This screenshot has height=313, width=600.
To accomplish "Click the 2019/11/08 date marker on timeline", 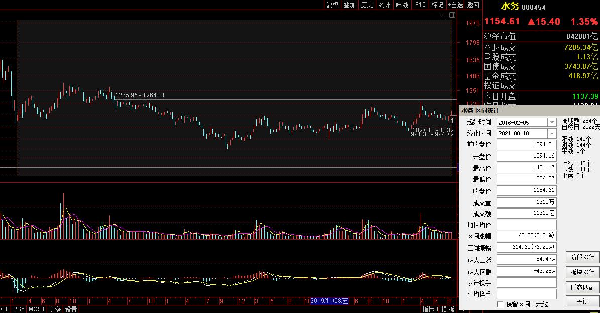I will (x=330, y=301).
